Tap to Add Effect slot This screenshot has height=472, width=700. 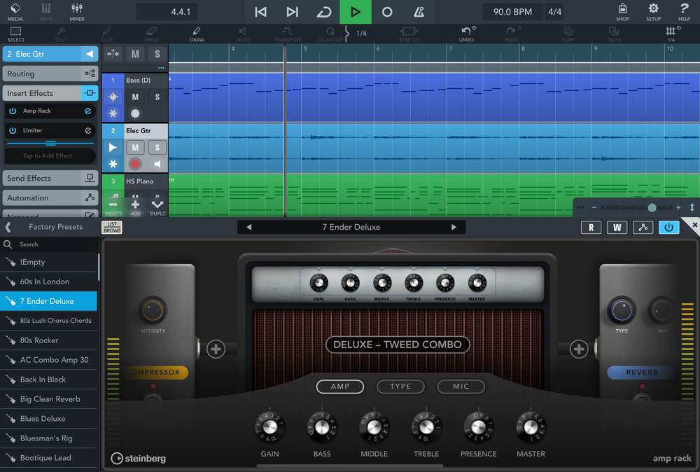48,156
